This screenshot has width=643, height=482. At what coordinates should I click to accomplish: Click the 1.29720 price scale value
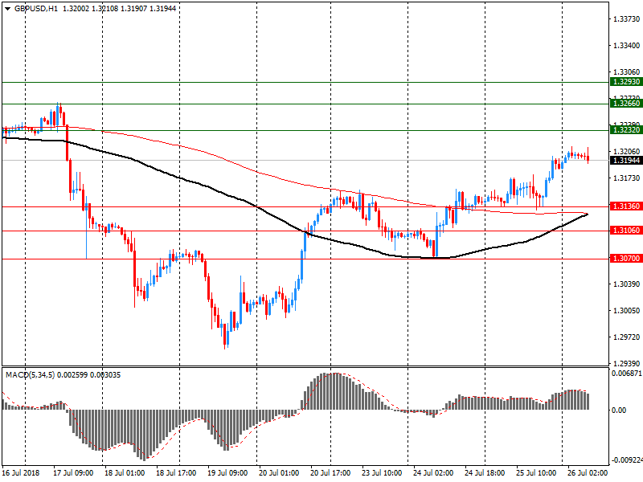coord(626,337)
